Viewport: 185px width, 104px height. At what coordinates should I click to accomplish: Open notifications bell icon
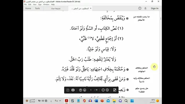pos(145,8)
